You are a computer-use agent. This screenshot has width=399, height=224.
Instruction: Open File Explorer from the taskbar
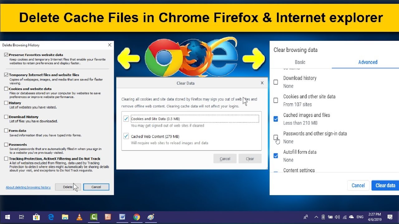(65, 217)
